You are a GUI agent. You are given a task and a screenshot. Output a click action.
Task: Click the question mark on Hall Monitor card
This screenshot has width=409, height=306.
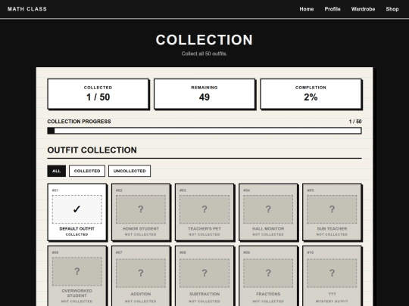pos(268,209)
